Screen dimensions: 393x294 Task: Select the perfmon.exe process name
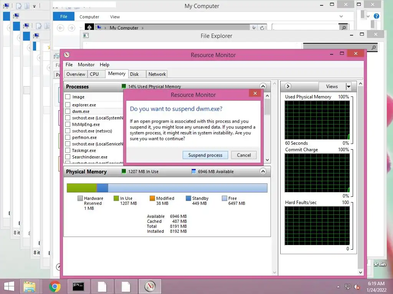[84, 137]
